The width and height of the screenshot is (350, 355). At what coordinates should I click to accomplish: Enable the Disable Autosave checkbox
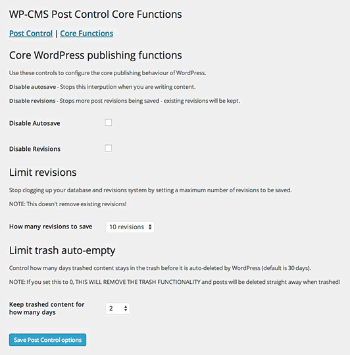click(109, 123)
